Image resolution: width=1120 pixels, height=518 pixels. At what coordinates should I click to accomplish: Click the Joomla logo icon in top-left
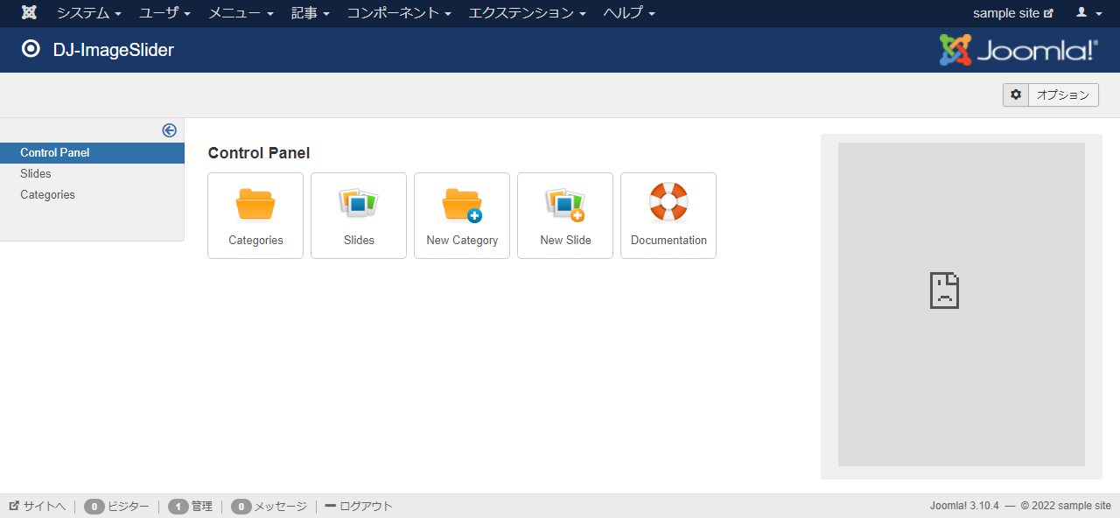[x=29, y=13]
